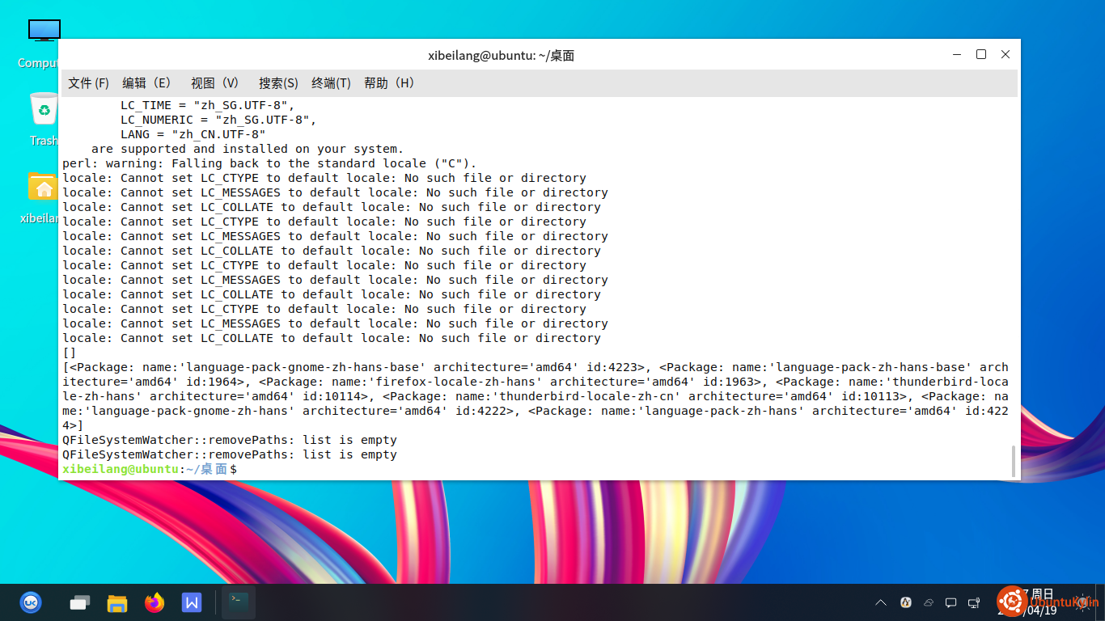Screen dimensions: 1105x621
Task: Open the UKUI start menu button
Action: [x=31, y=602]
